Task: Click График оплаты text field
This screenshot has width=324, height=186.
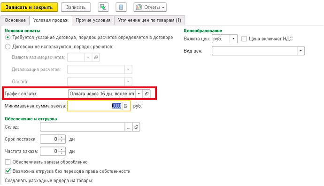Action: coord(102,93)
